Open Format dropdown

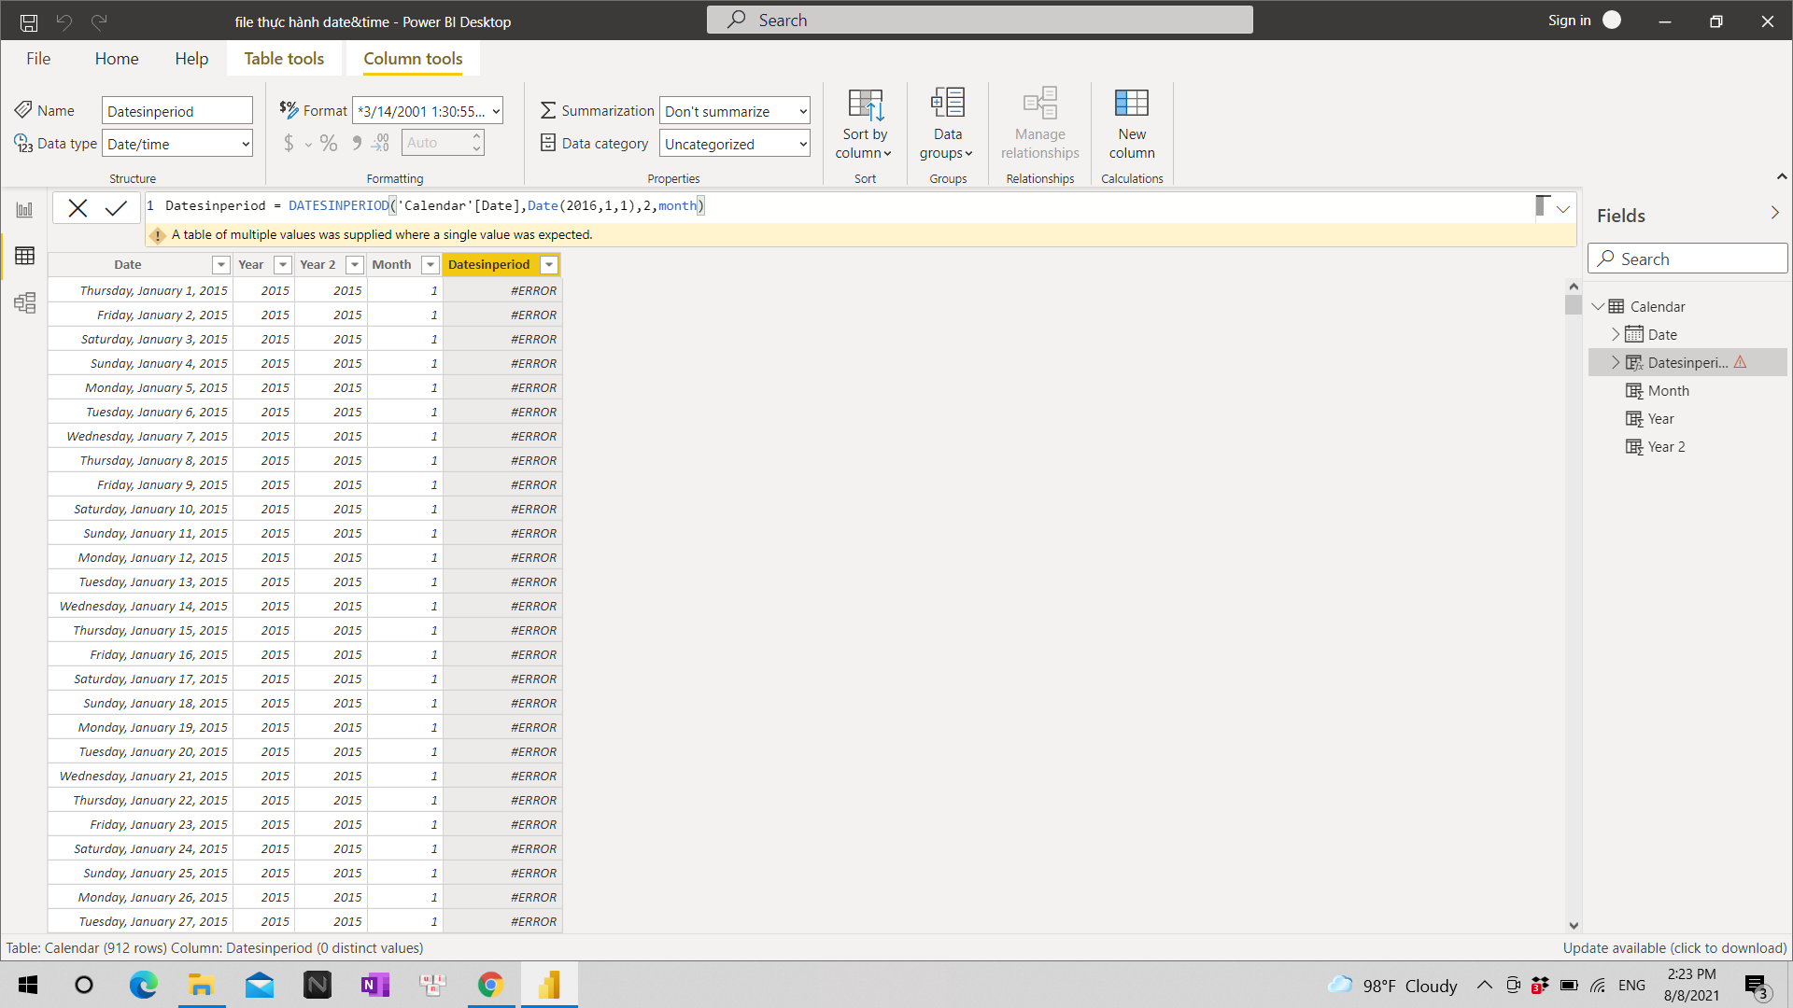tap(428, 111)
